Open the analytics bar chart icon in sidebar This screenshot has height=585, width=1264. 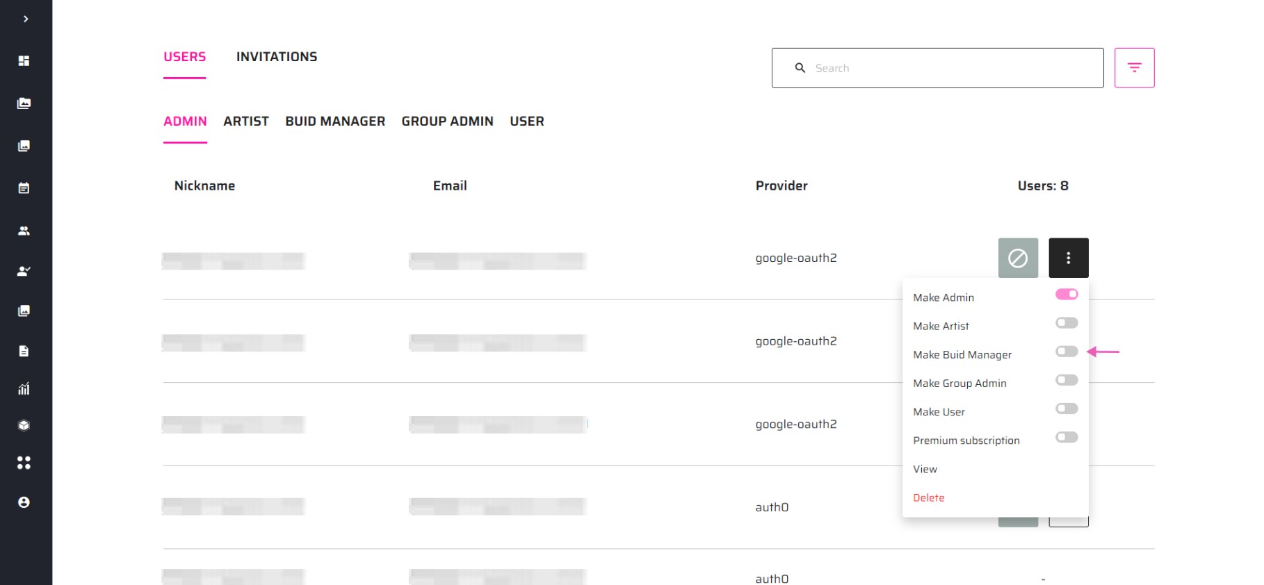coord(24,388)
